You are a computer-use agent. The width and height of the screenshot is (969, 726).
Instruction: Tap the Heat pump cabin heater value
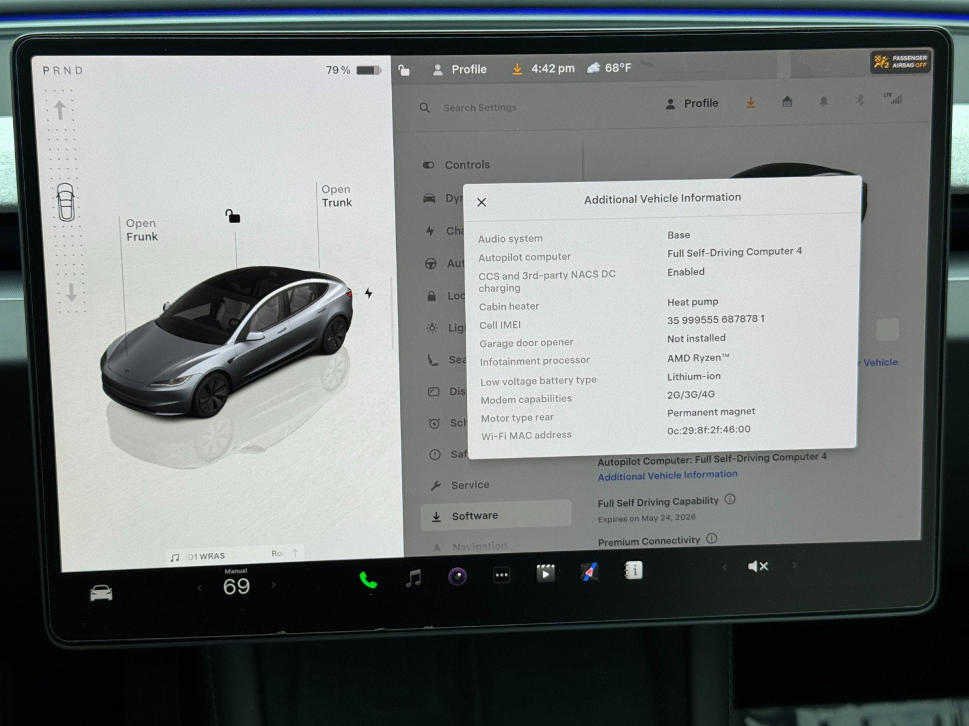click(692, 302)
